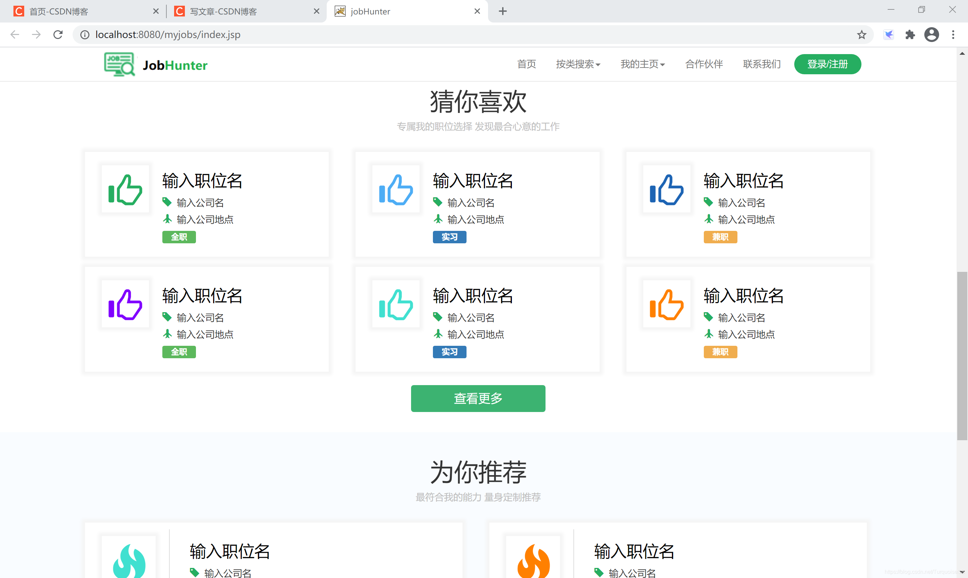Click the 登录/注册 button
The image size is (968, 578).
pos(828,64)
